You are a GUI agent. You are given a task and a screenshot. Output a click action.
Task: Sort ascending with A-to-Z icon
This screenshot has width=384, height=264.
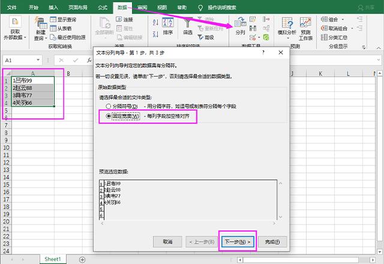(x=155, y=22)
